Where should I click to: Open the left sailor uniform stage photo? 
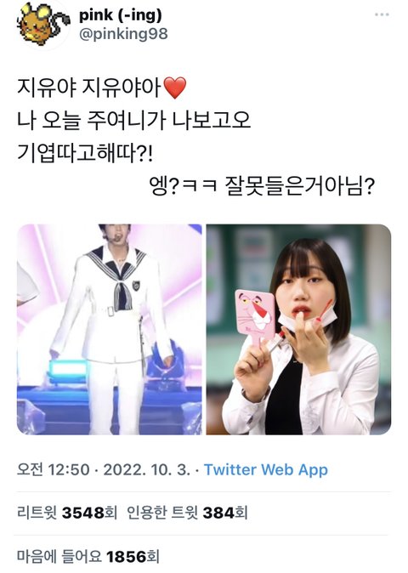point(109,329)
